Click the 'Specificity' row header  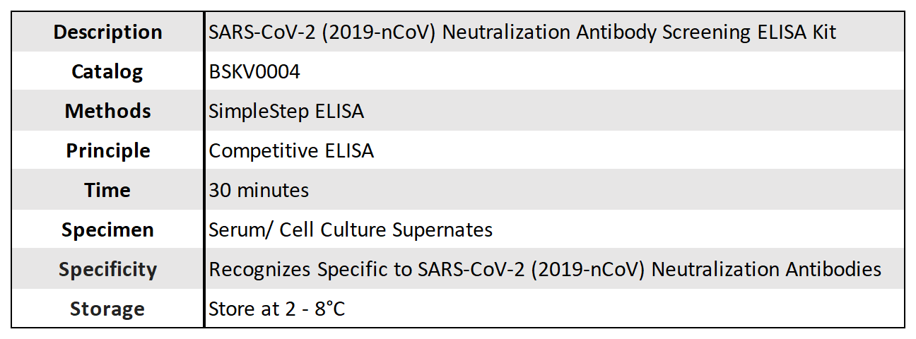point(107,270)
